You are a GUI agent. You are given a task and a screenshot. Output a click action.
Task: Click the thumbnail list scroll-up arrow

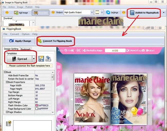(33, 22)
